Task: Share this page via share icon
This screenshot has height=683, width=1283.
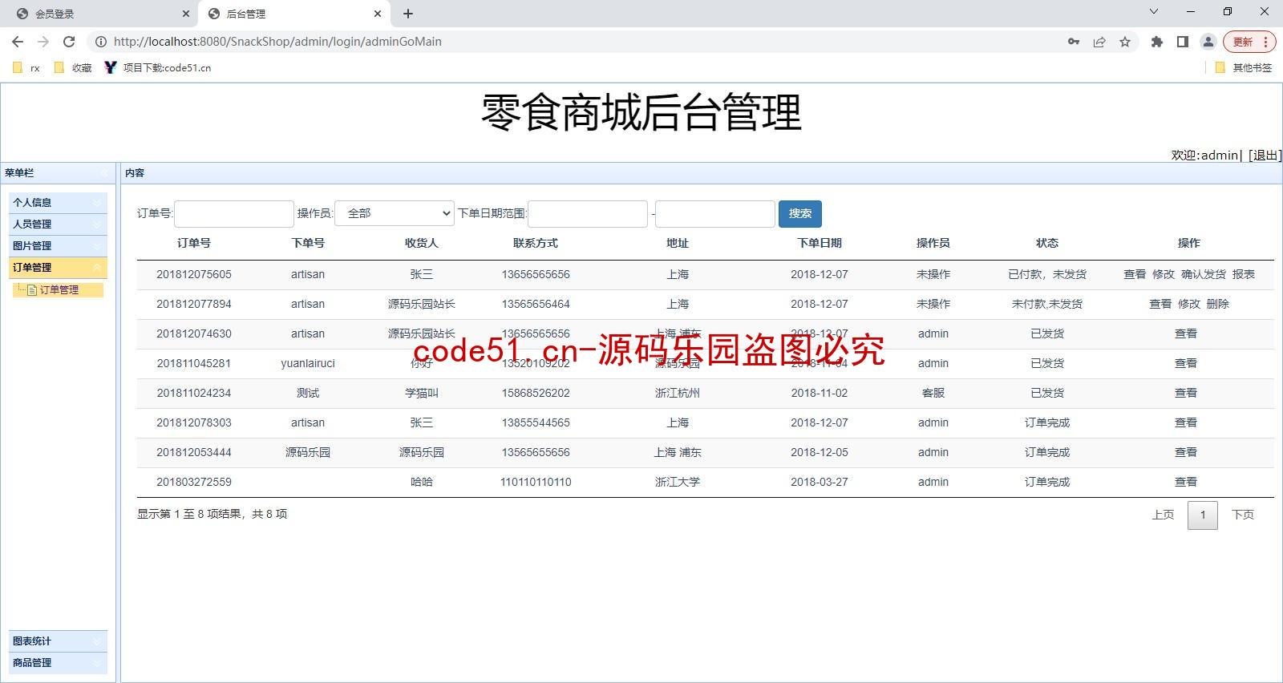Action: tap(1099, 42)
